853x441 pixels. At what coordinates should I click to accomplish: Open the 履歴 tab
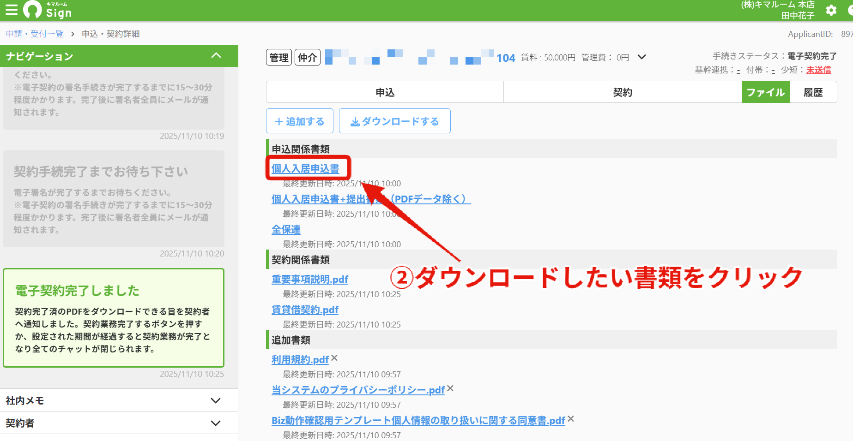coord(813,92)
